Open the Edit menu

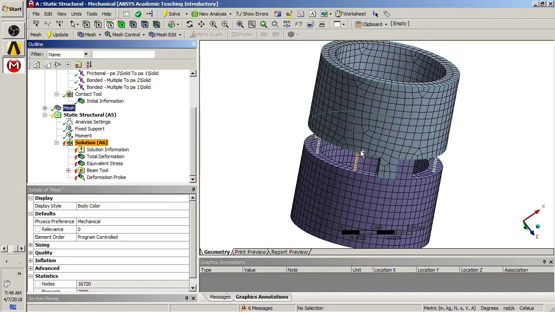pos(48,14)
